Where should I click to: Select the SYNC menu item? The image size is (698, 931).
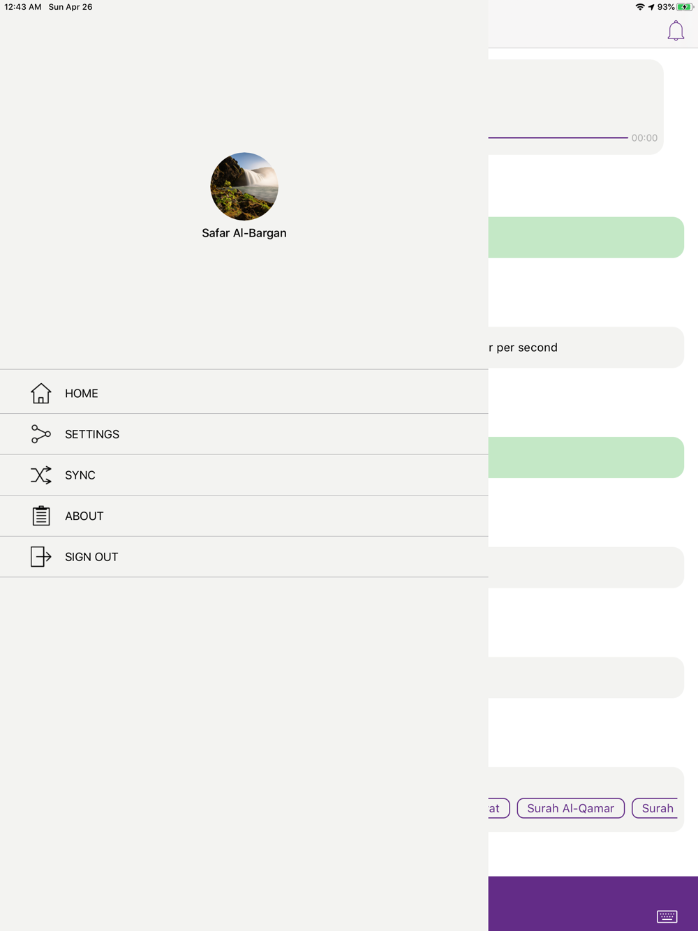[244, 475]
